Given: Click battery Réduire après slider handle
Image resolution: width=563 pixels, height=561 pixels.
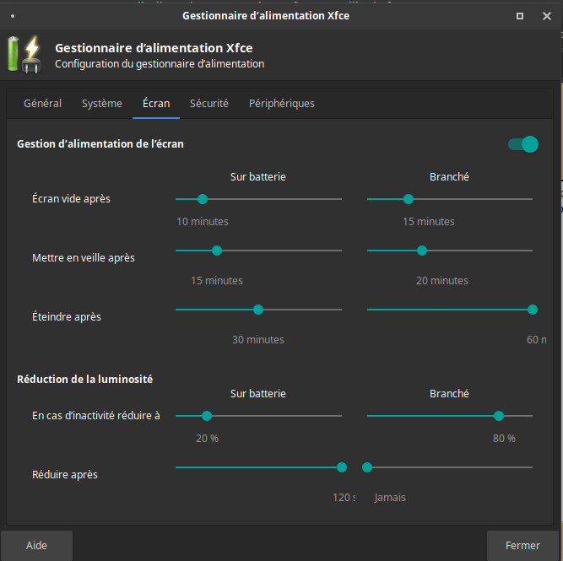Looking at the screenshot, I should pyautogui.click(x=342, y=467).
